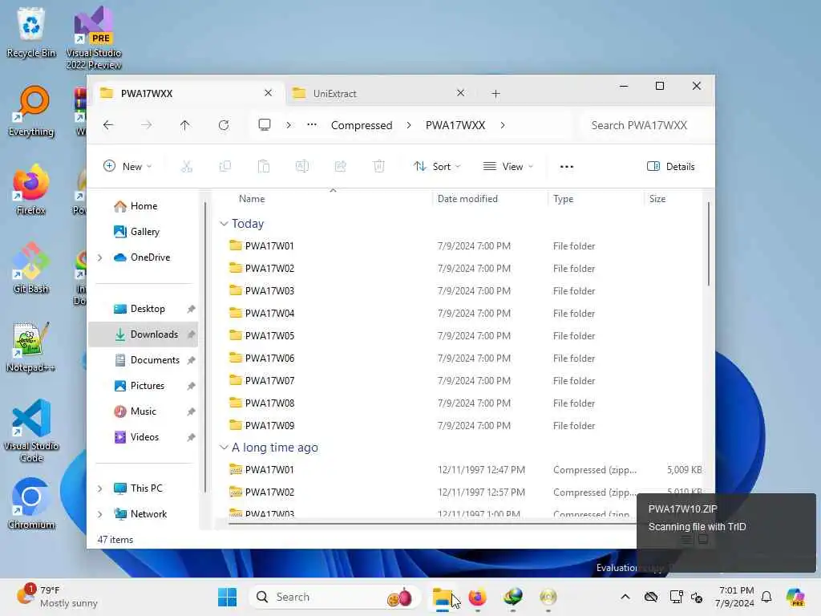Open Gallery in navigation pane
The image size is (821, 616).
pyautogui.click(x=144, y=232)
